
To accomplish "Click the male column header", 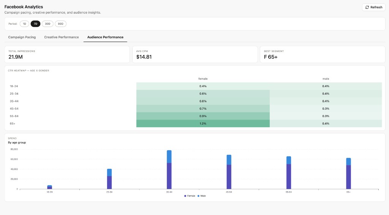I will (326, 79).
